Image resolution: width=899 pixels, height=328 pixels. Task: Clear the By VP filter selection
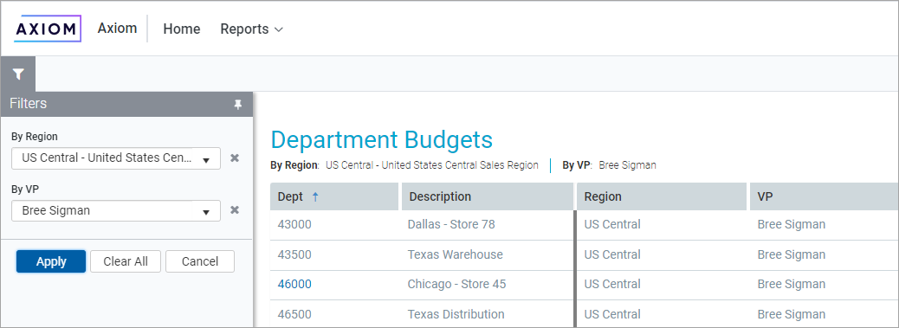pyautogui.click(x=235, y=210)
